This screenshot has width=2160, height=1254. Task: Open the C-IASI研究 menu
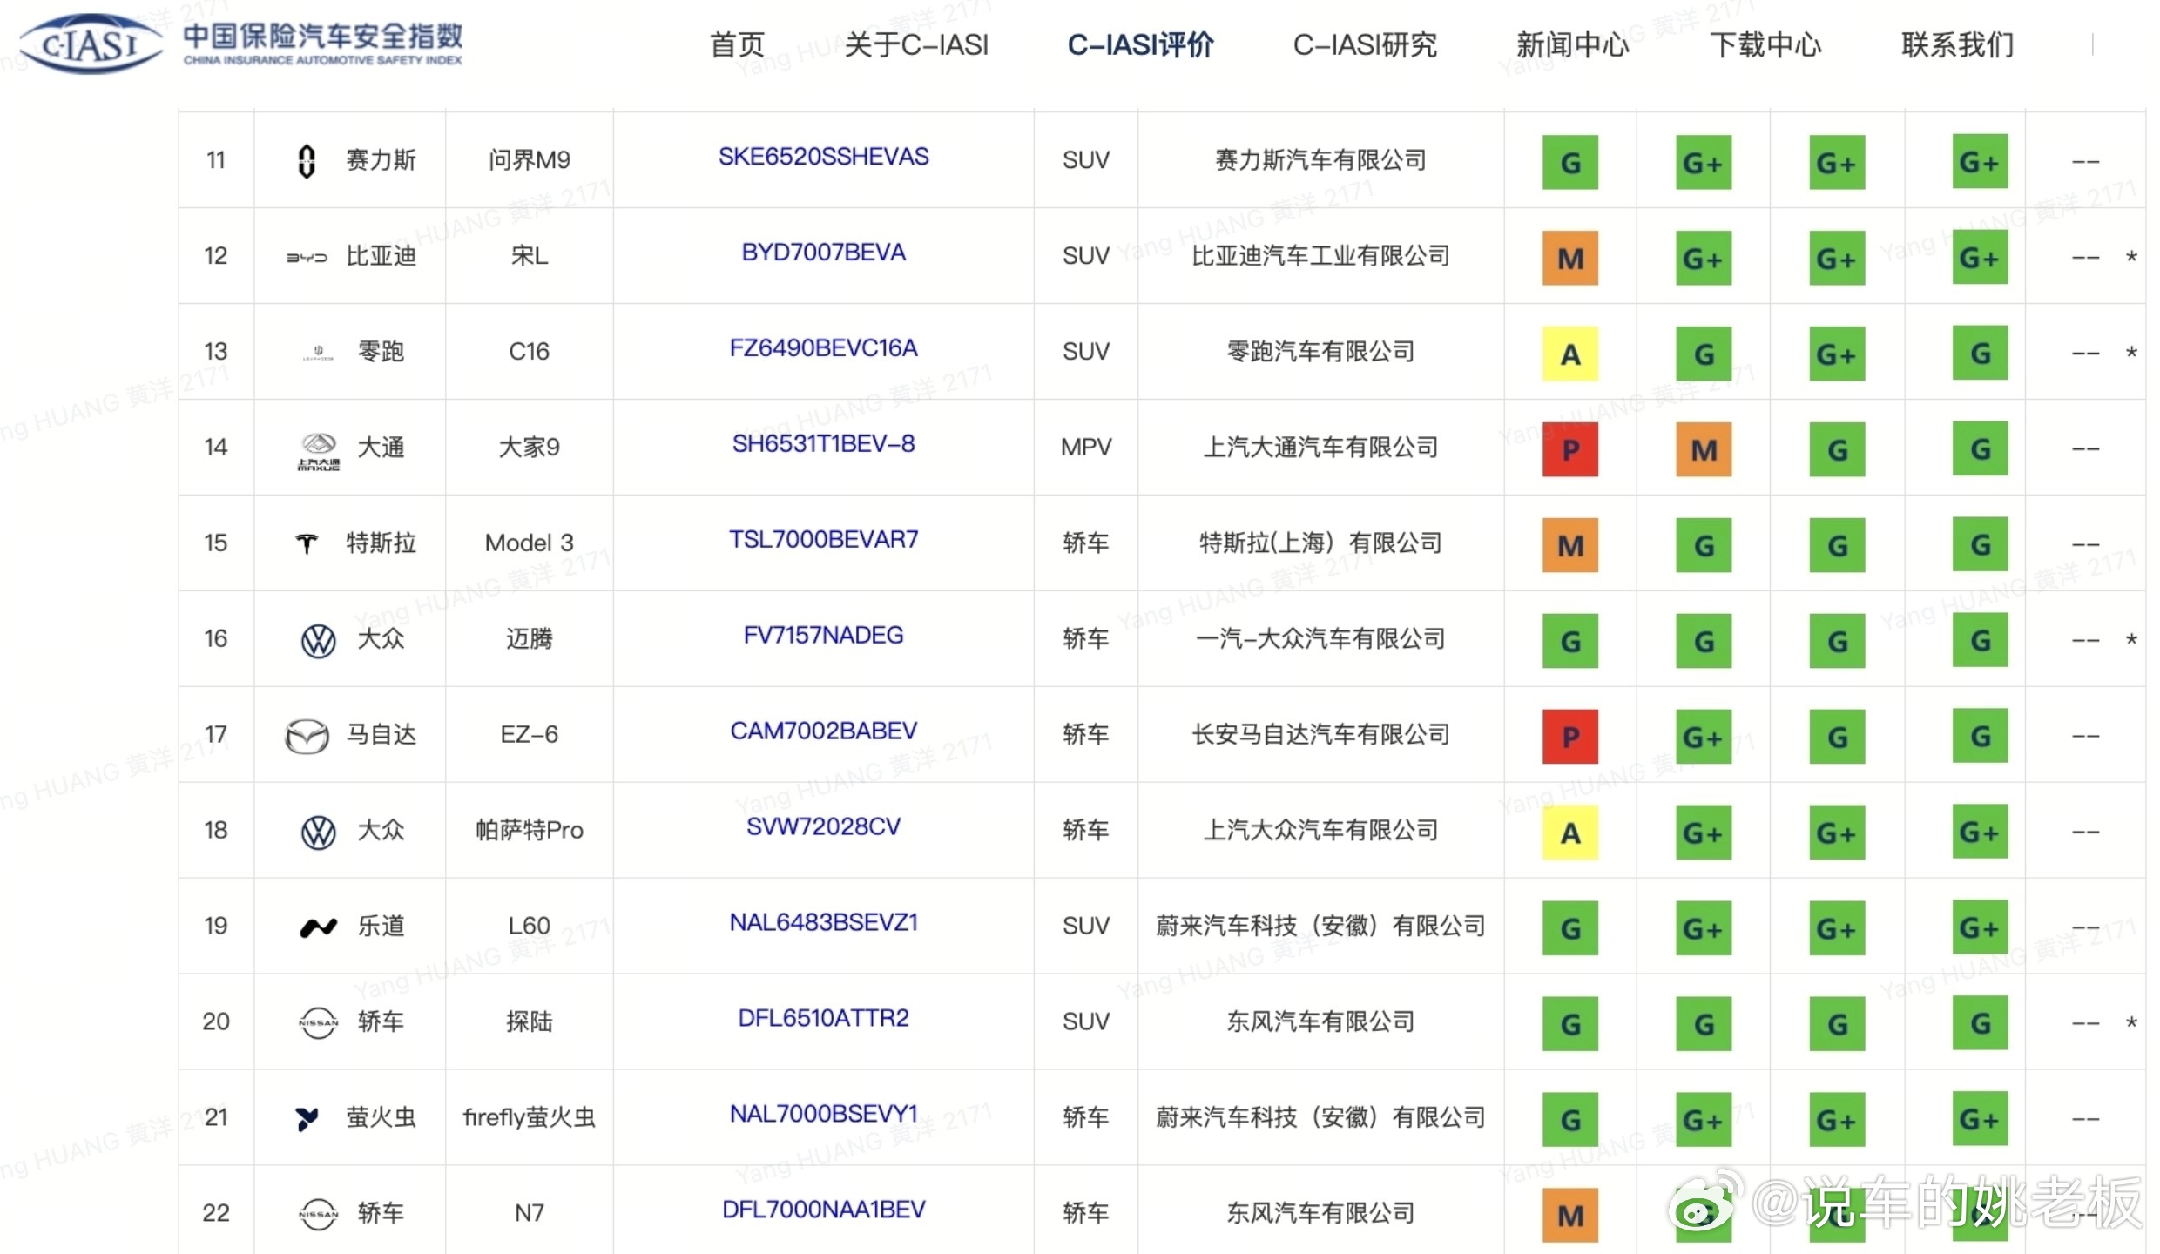(1365, 44)
